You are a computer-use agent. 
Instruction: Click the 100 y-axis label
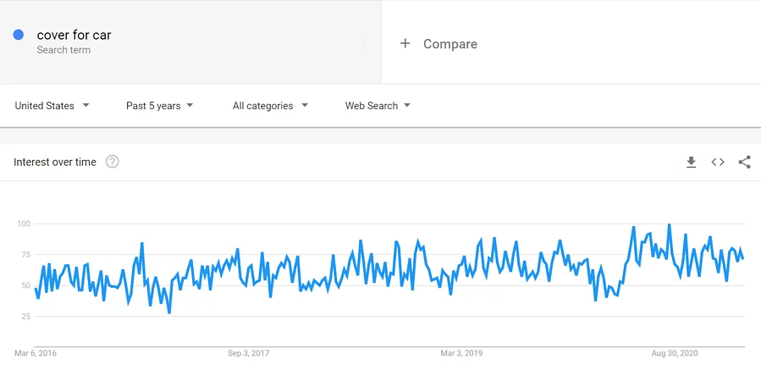25,224
